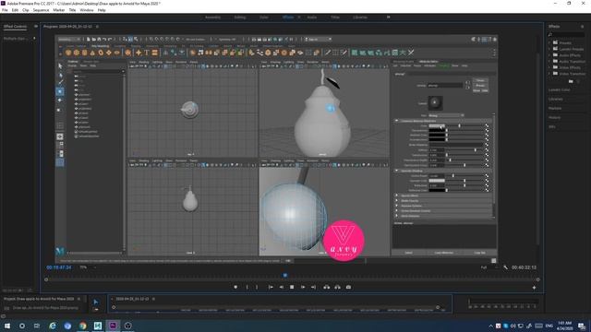Add a marker in Program monitor
Viewport: 591px width, 332px height.
coord(235,287)
